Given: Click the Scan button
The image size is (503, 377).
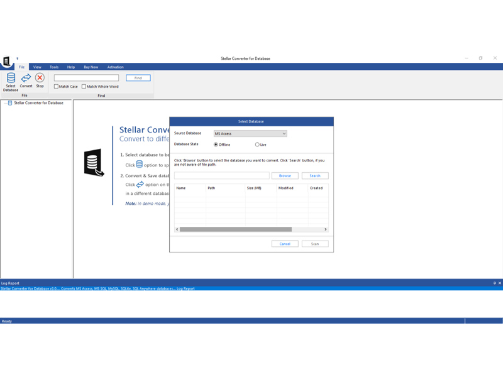Looking at the screenshot, I should pyautogui.click(x=315, y=244).
